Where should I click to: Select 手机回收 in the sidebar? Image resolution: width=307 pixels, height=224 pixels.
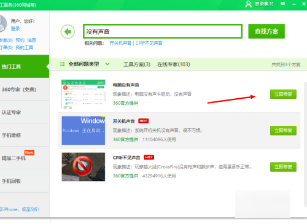[x=25, y=181]
